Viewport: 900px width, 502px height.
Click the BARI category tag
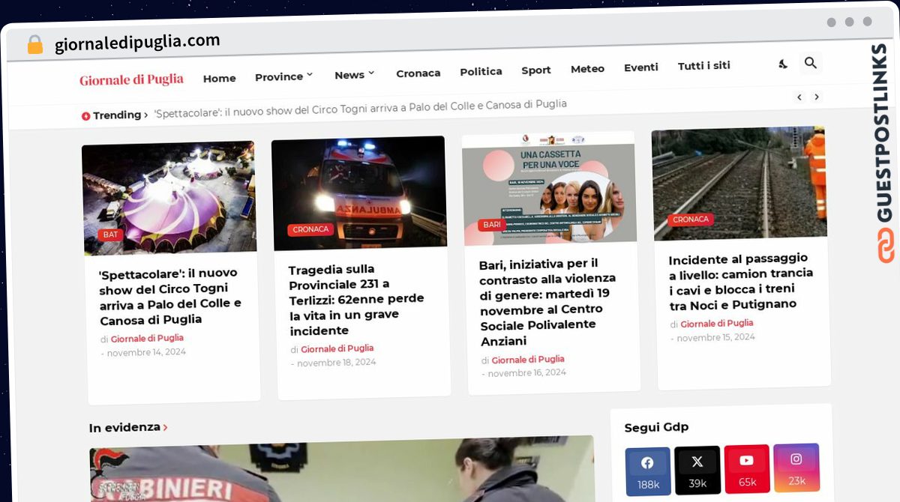(x=492, y=225)
